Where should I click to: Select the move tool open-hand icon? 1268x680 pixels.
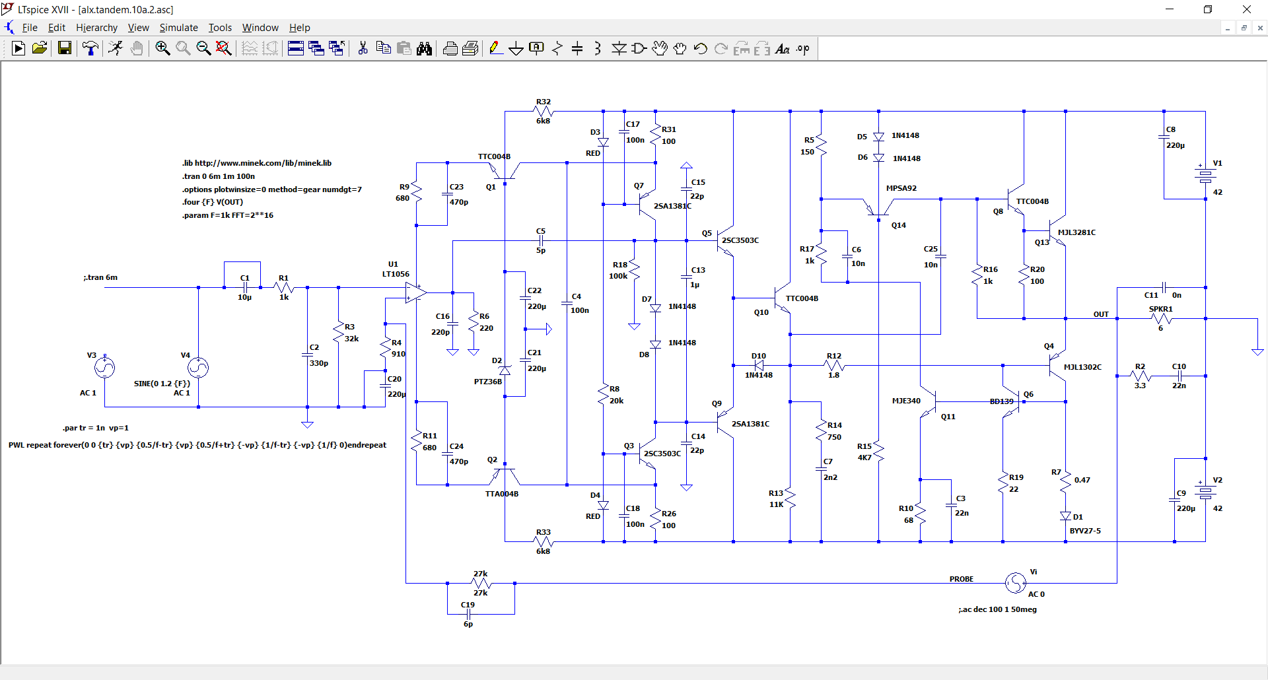(x=660, y=48)
